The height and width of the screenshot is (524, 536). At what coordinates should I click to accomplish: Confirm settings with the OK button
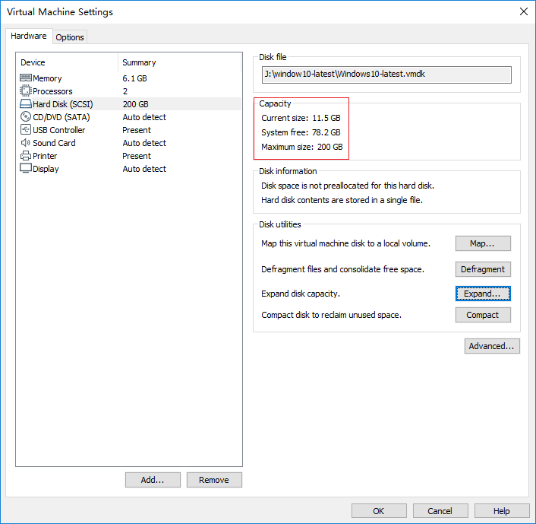(x=378, y=511)
